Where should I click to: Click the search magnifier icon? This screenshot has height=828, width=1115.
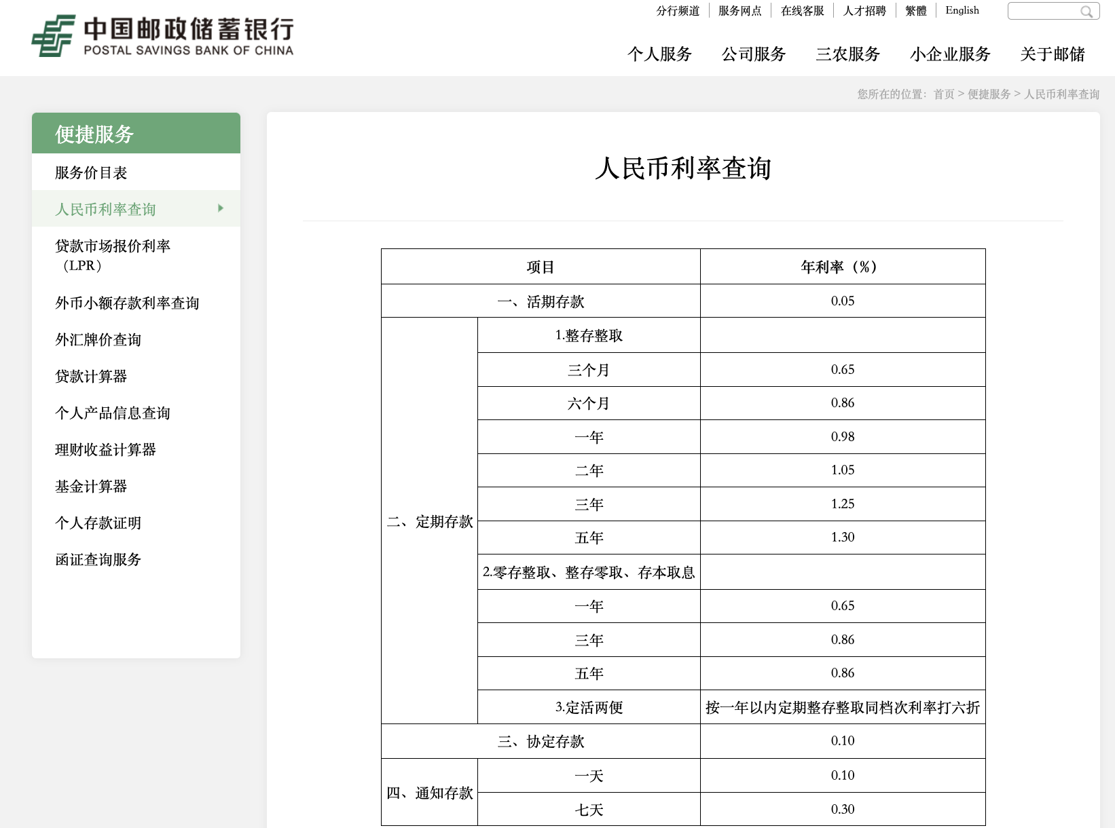click(x=1086, y=12)
